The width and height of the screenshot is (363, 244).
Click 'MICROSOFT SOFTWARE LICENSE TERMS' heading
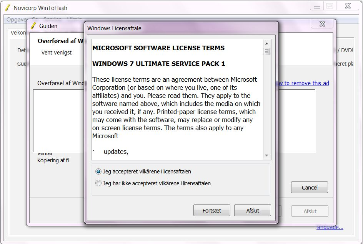coord(158,48)
